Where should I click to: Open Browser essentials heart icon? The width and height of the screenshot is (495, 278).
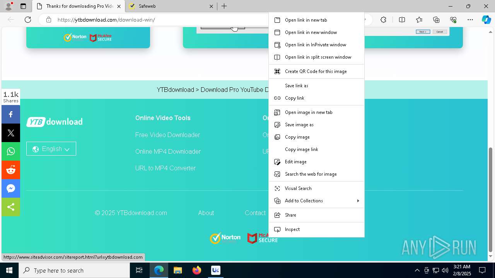click(453, 20)
